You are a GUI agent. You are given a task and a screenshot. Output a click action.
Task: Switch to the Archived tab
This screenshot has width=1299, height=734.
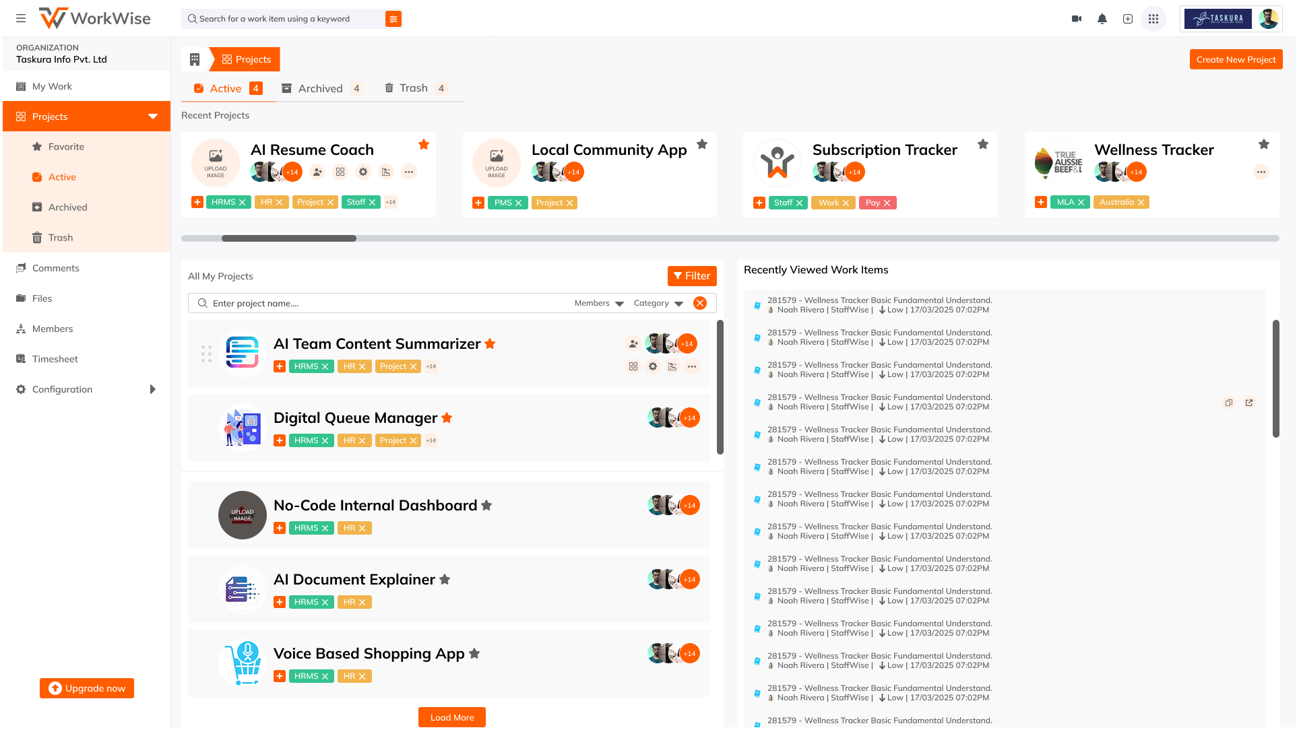coord(321,88)
